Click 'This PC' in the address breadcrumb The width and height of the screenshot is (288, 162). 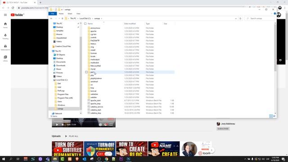click(x=73, y=18)
